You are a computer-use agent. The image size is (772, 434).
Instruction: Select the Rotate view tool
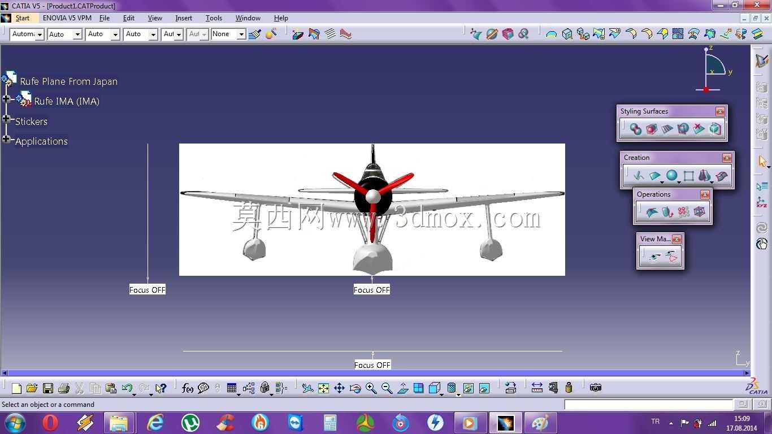(355, 388)
